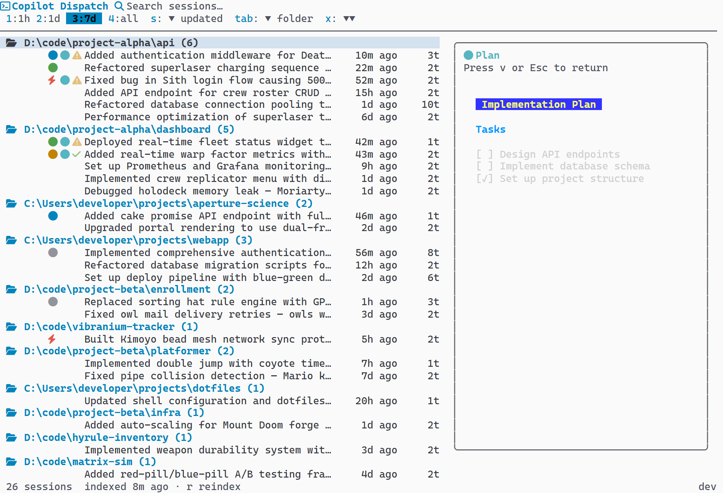Click the Search sessions input field
Viewport: 723px width, 493px height.
pyautogui.click(x=175, y=6)
